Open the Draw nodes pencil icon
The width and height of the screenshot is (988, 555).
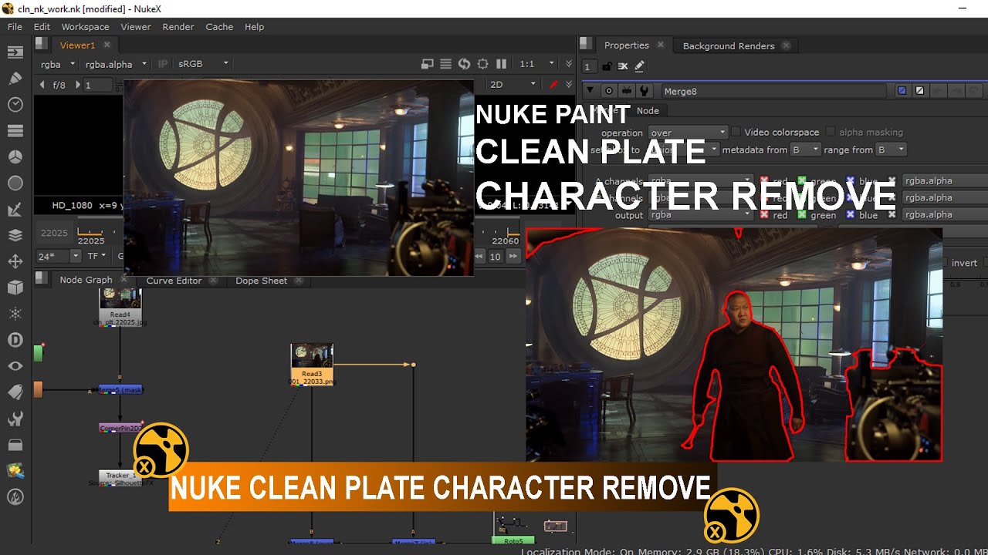coord(15,78)
